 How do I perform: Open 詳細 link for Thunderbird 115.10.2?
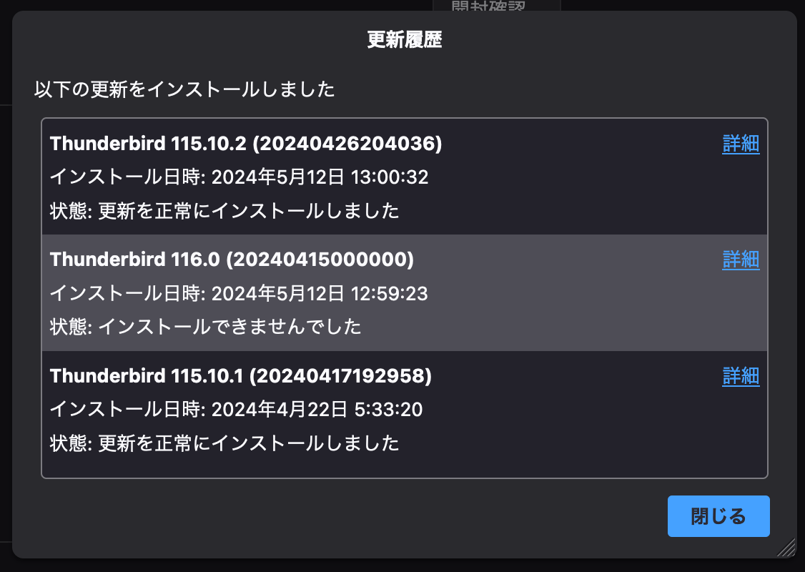[x=741, y=144]
